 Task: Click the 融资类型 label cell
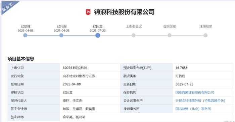point(146,76)
